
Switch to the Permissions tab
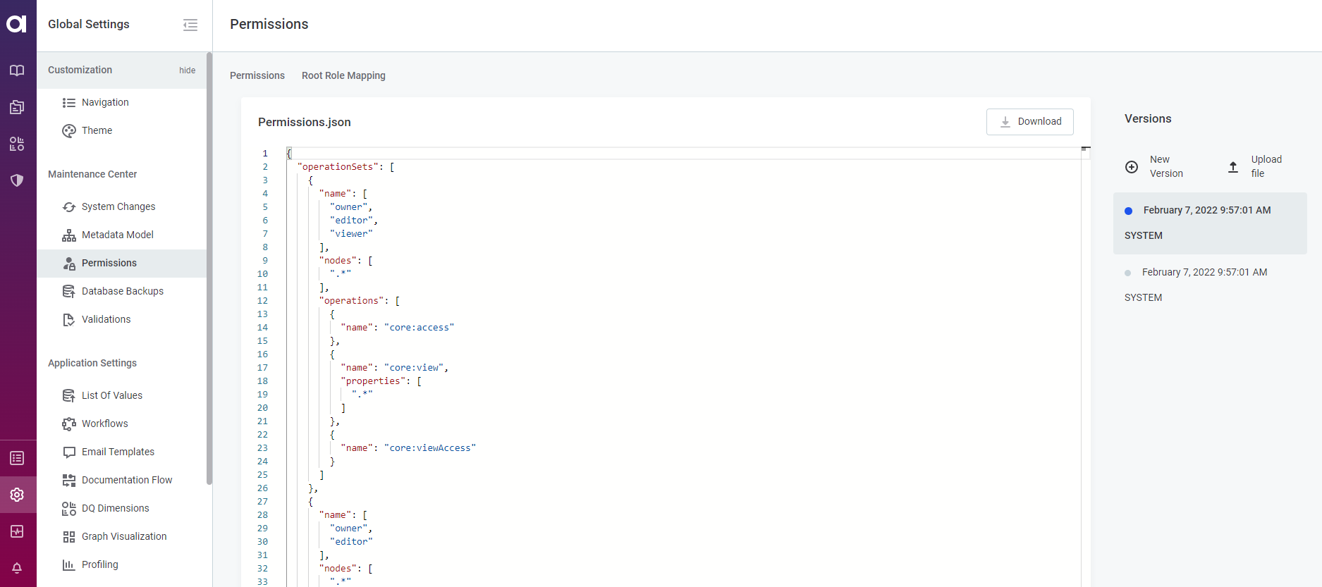[x=257, y=75]
